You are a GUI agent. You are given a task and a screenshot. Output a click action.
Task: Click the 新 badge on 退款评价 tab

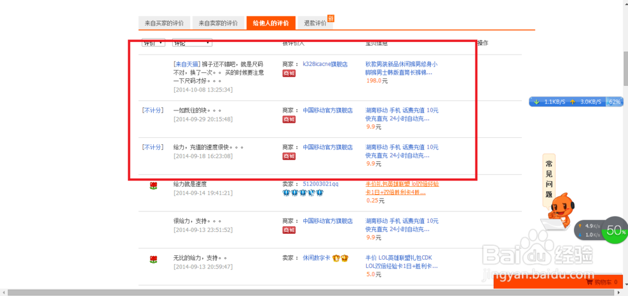(x=331, y=18)
